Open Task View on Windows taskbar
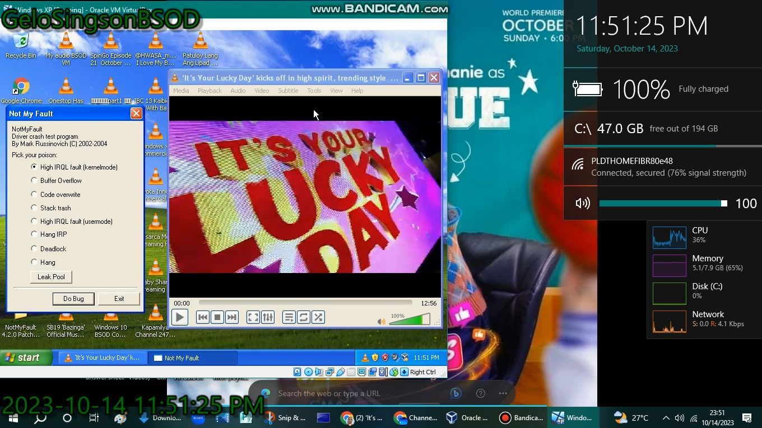762x428 pixels. tap(94, 418)
